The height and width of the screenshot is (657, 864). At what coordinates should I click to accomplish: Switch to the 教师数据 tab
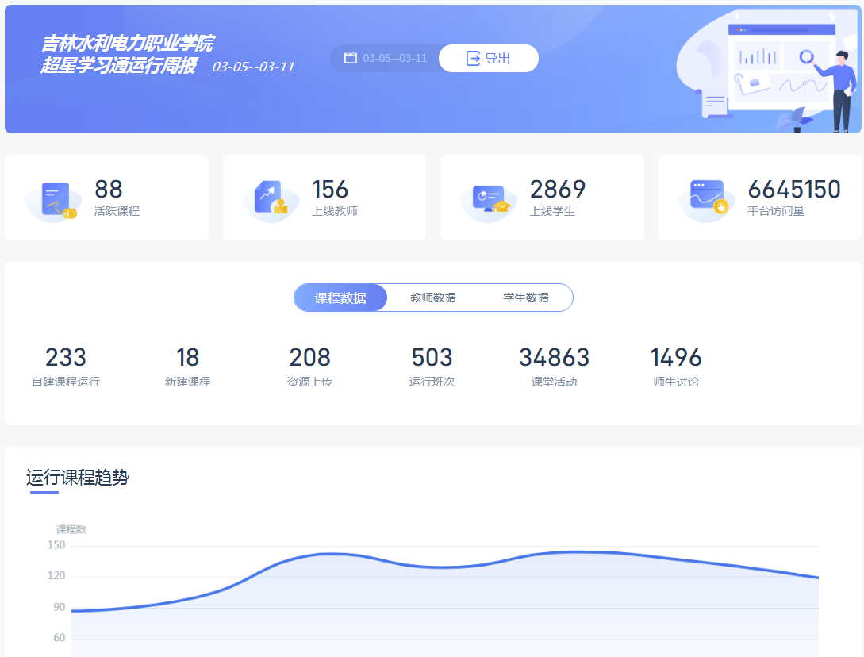tap(433, 298)
